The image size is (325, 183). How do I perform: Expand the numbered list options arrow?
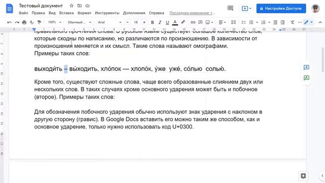269,22
